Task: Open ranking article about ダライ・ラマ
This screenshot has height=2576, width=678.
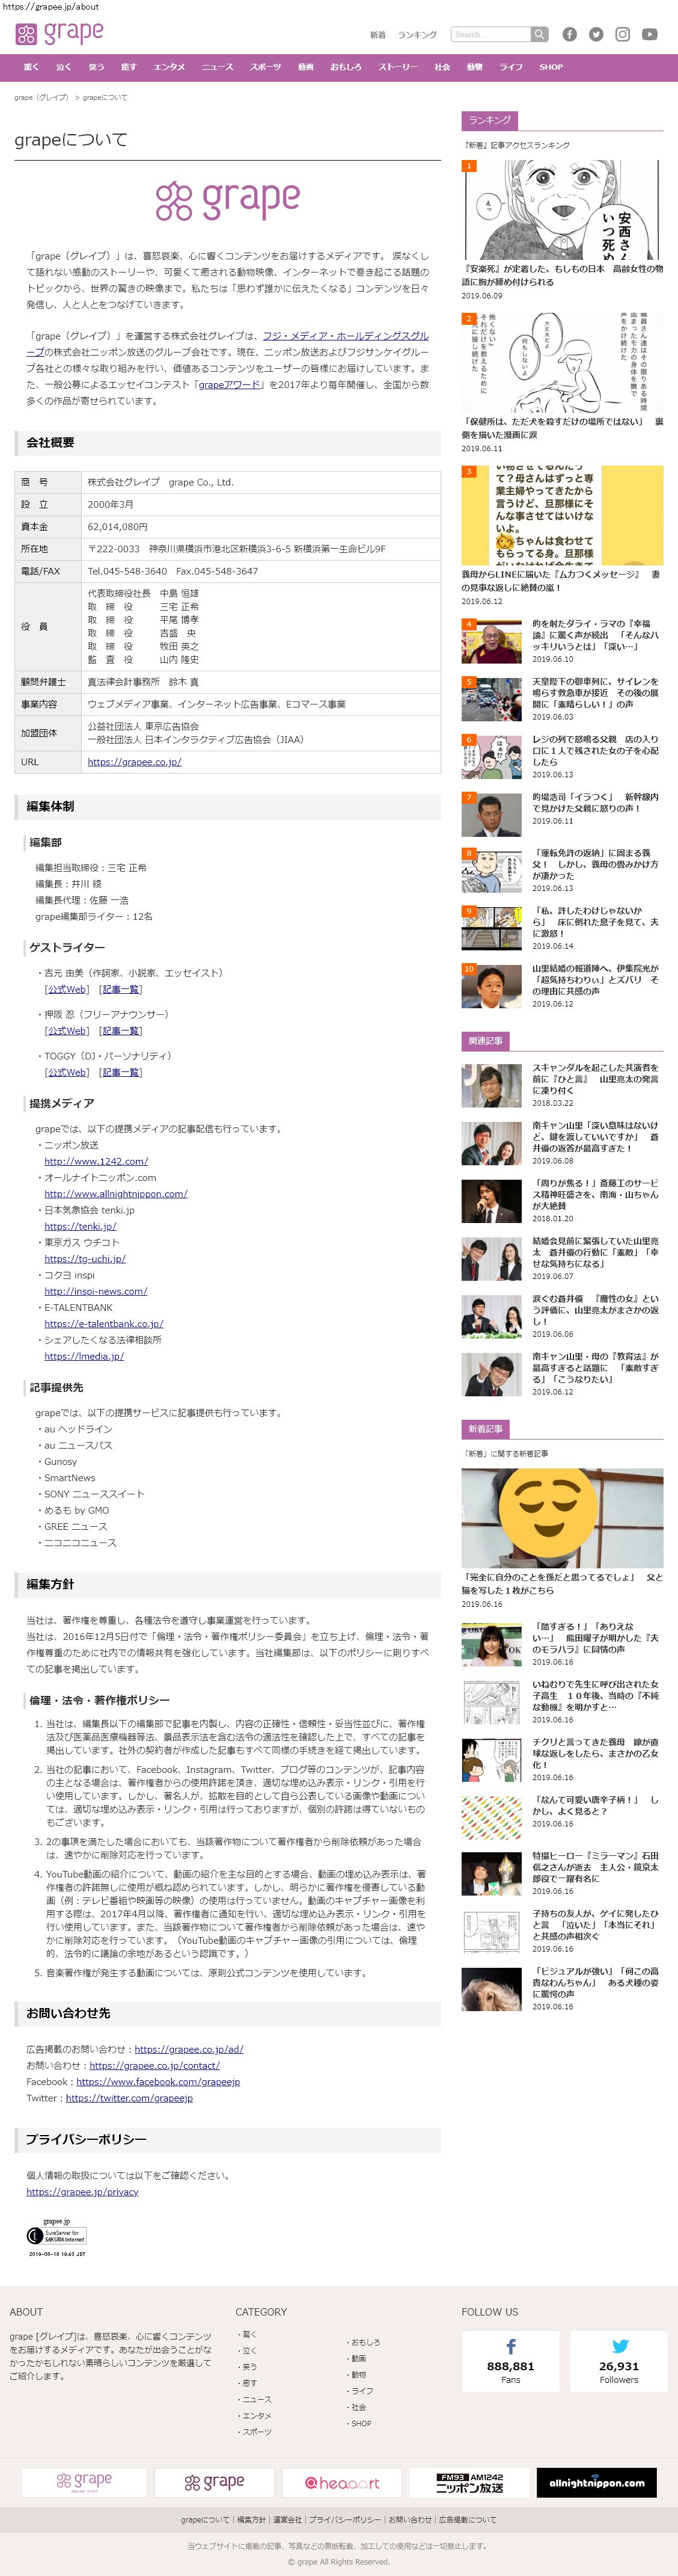Action: [595, 635]
